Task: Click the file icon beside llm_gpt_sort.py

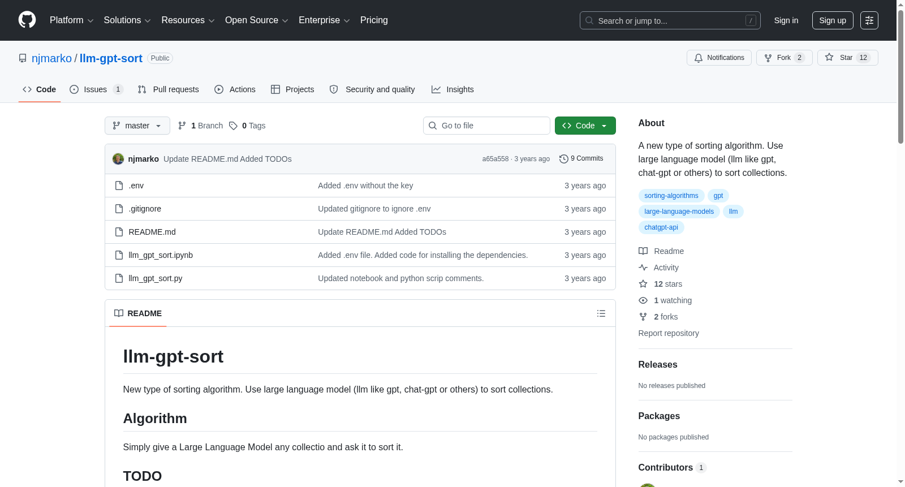Action: tap(119, 278)
